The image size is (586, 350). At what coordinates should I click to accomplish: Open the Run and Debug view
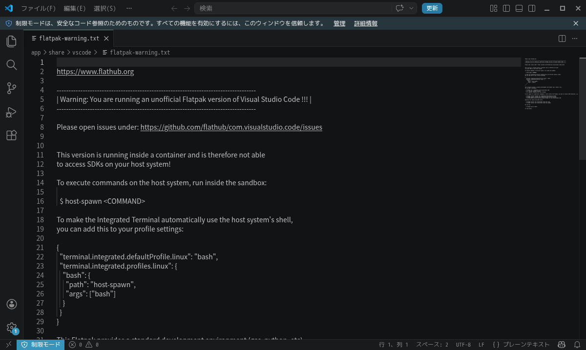click(x=12, y=112)
